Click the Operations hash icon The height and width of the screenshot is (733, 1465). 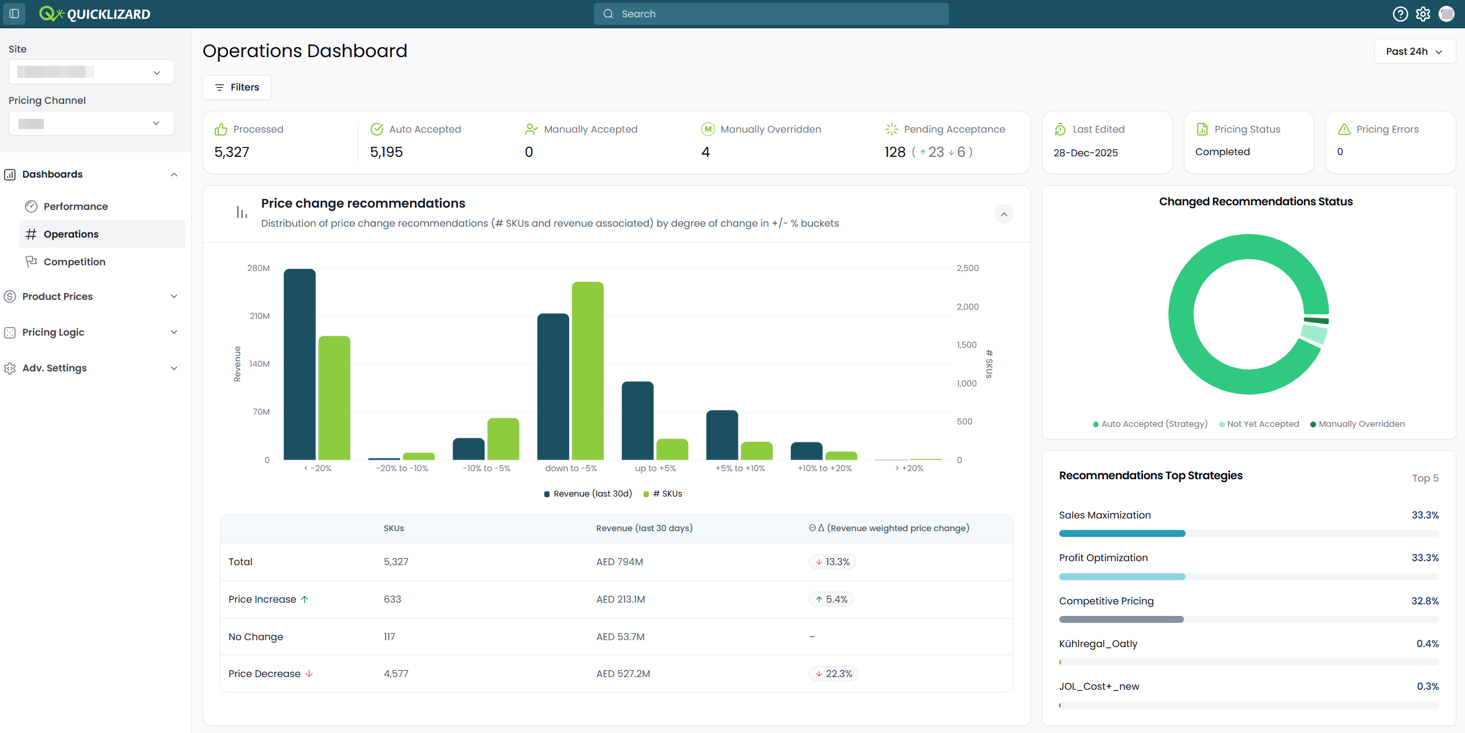[31, 234]
